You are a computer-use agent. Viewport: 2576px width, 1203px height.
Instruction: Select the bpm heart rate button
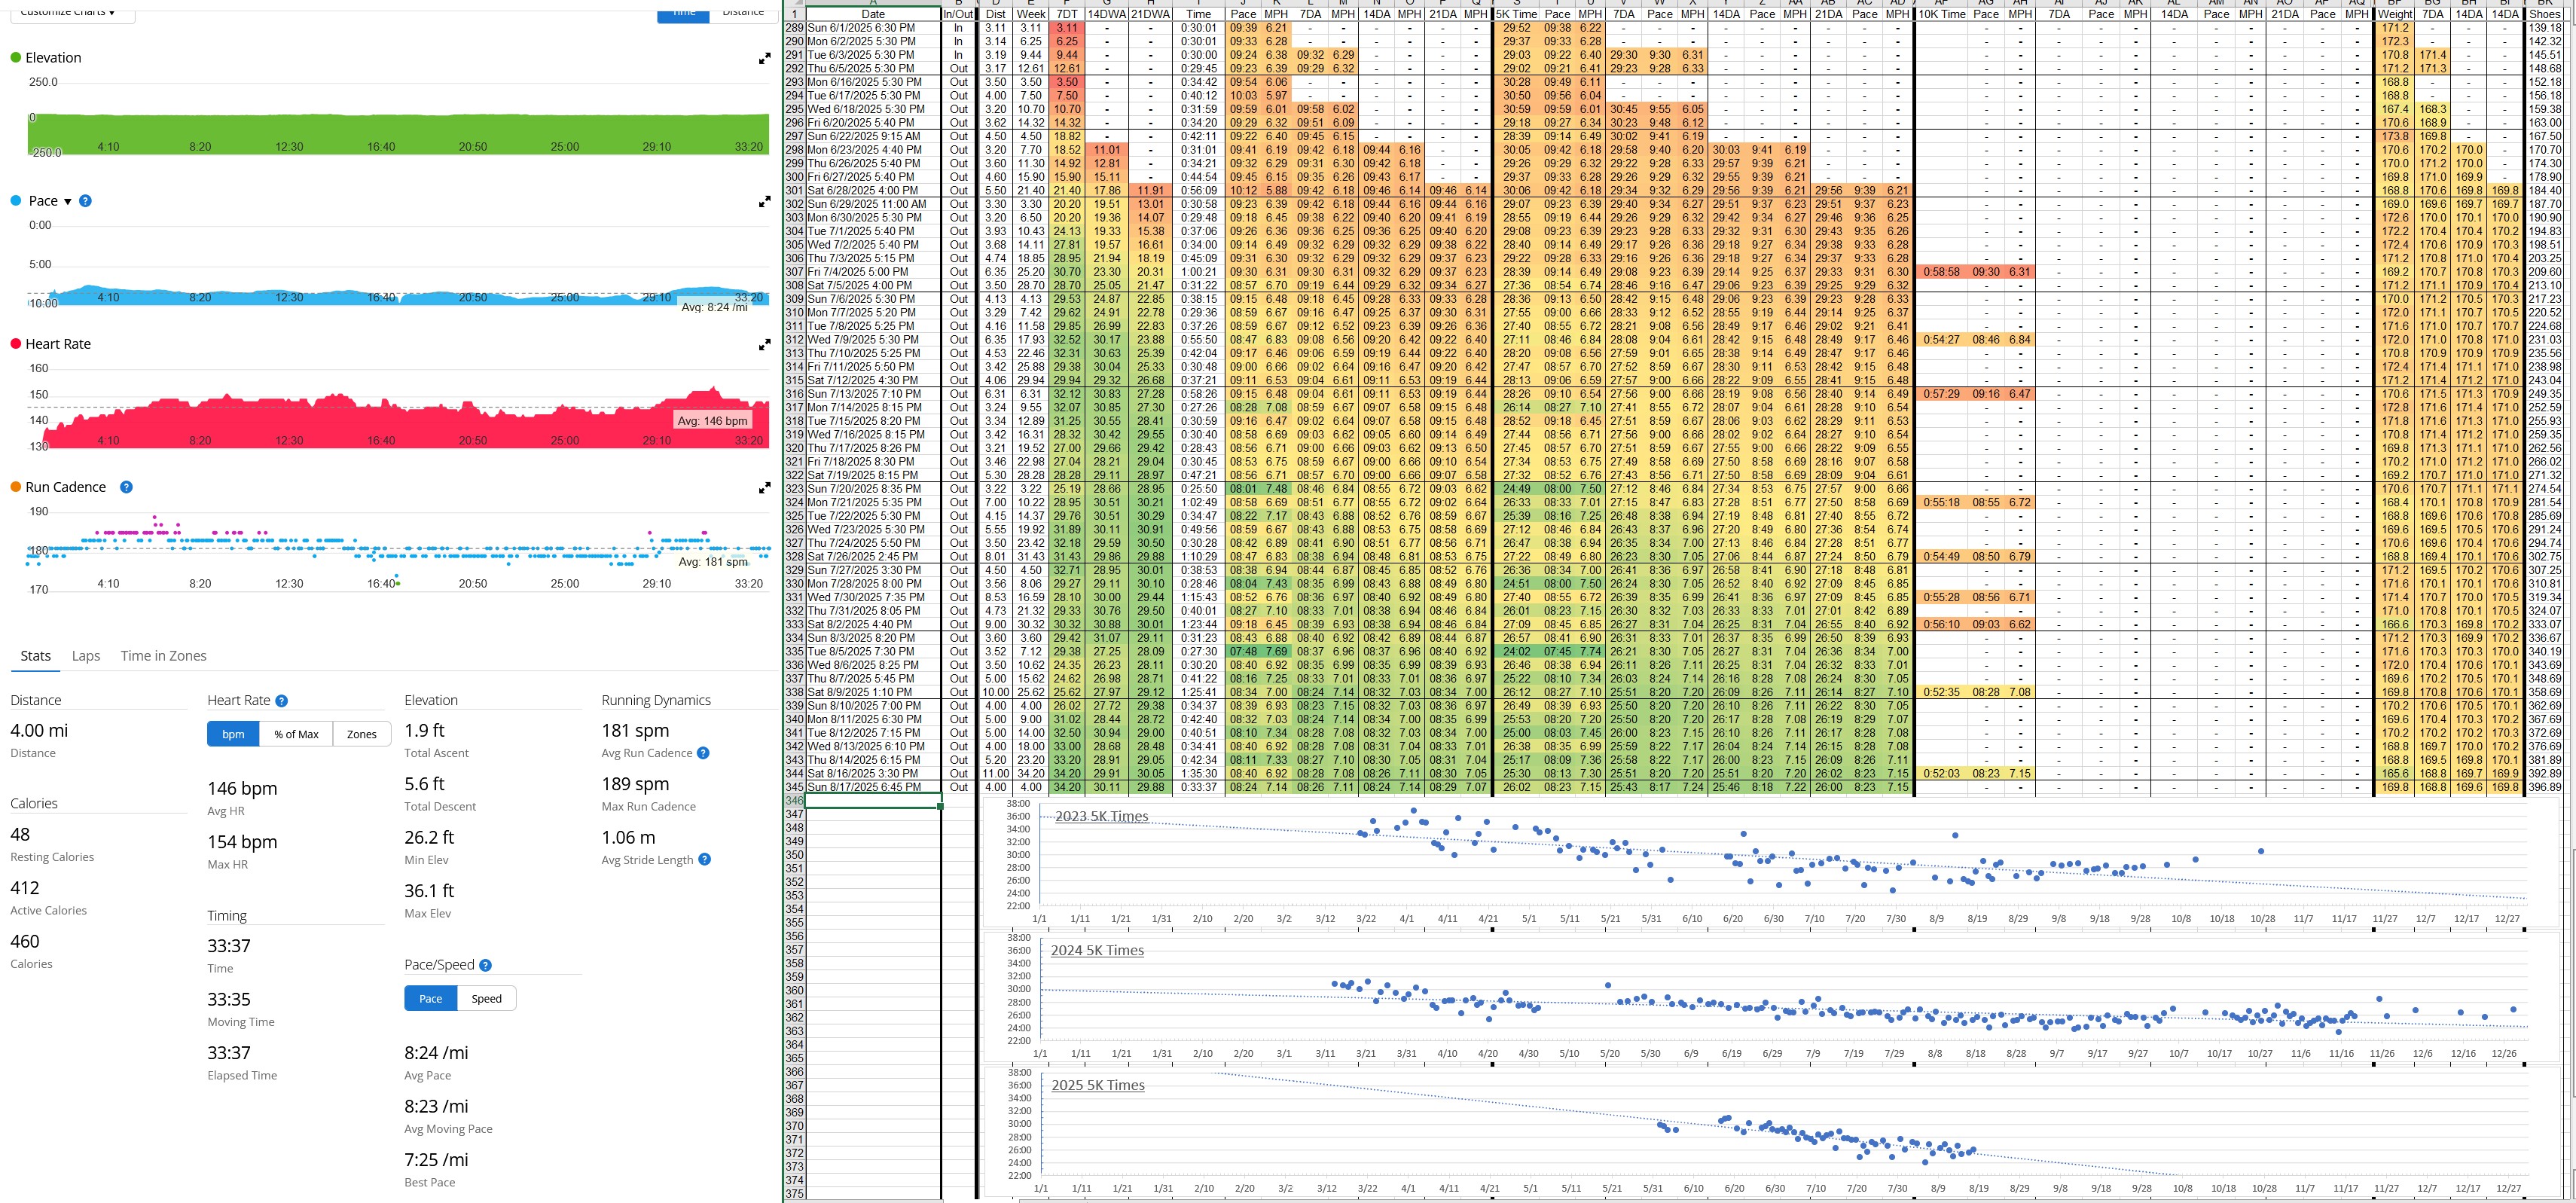(233, 734)
